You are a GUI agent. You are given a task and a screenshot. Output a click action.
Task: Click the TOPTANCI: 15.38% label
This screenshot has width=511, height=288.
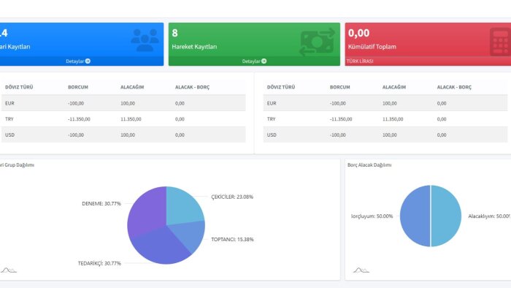pyautogui.click(x=232, y=239)
